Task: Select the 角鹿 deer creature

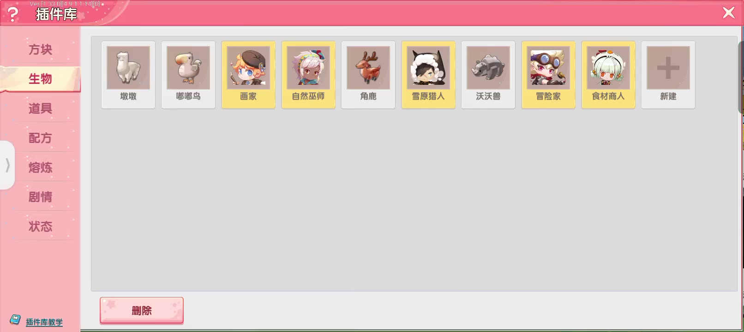Action: tap(368, 75)
